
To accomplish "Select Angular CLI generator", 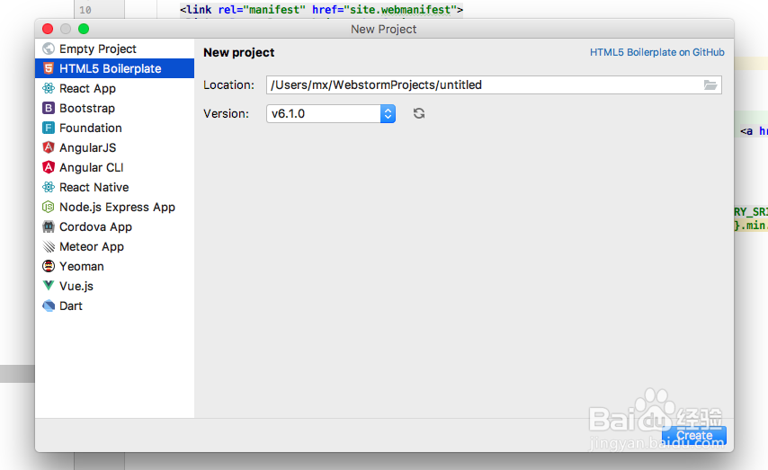I will [114, 167].
